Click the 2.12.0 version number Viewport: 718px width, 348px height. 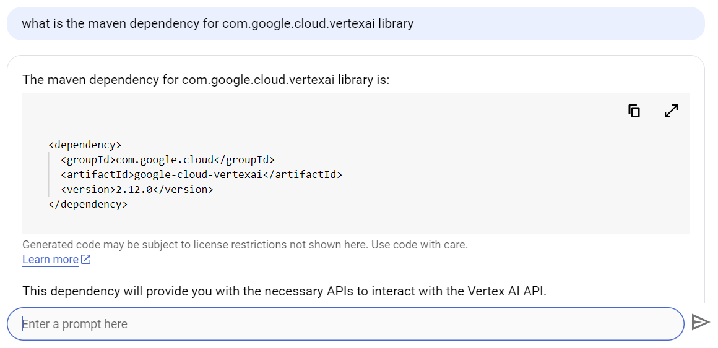pyautogui.click(x=134, y=190)
